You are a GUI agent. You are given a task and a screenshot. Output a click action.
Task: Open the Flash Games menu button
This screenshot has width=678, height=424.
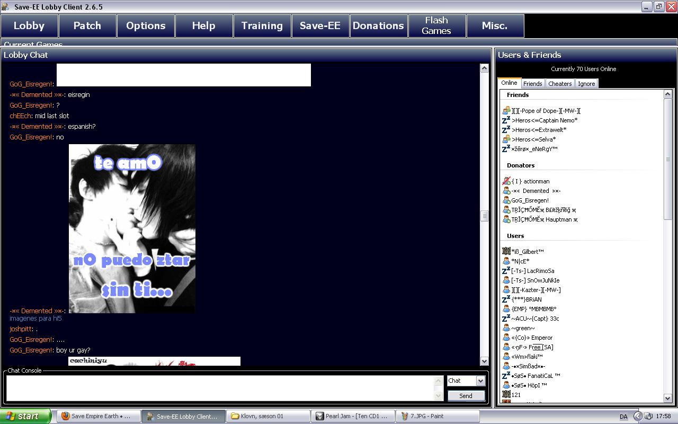436,25
